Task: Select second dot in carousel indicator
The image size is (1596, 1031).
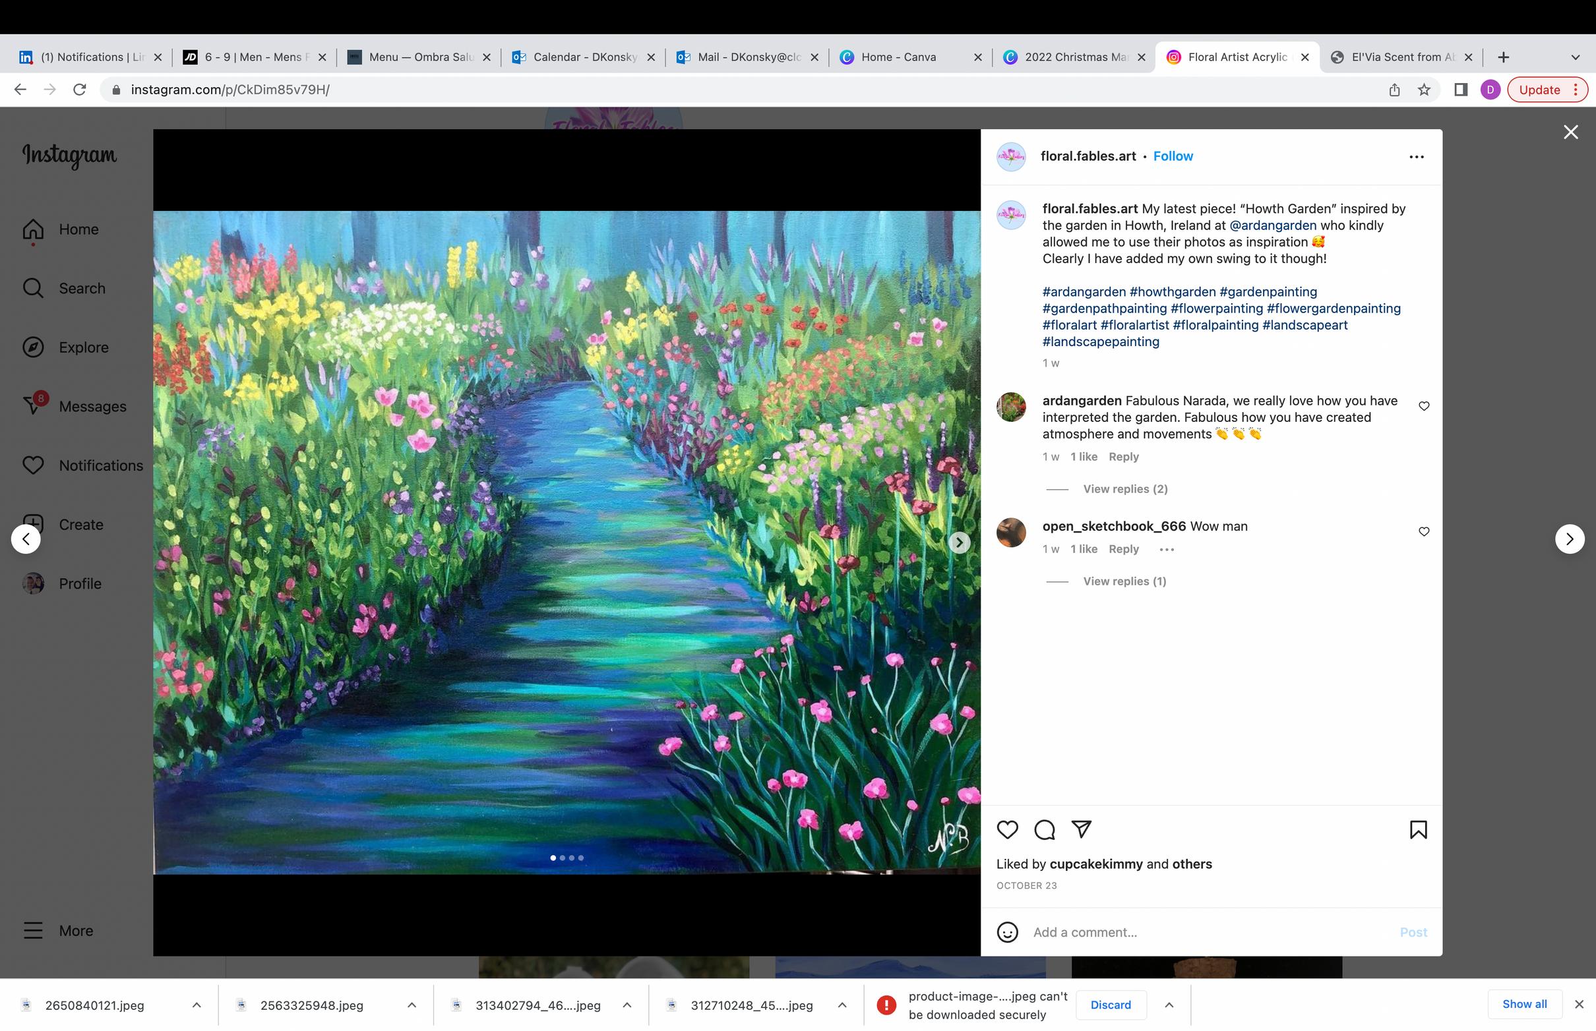Action: [x=563, y=858]
